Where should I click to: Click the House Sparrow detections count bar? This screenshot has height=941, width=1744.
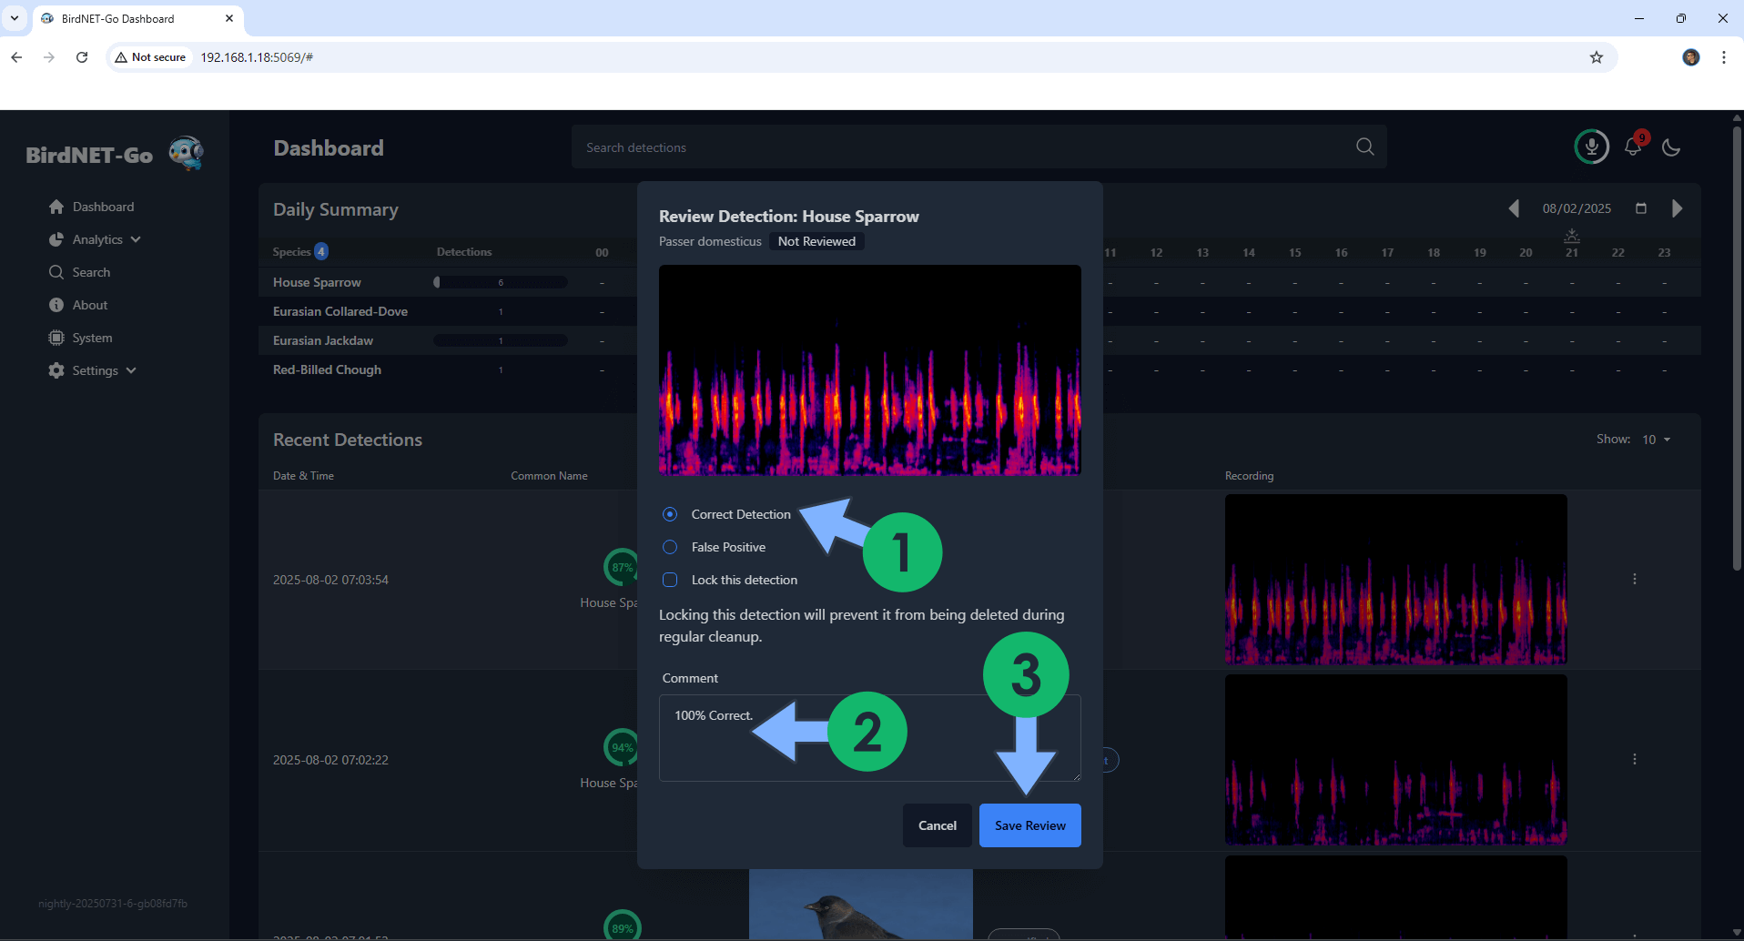click(x=501, y=282)
